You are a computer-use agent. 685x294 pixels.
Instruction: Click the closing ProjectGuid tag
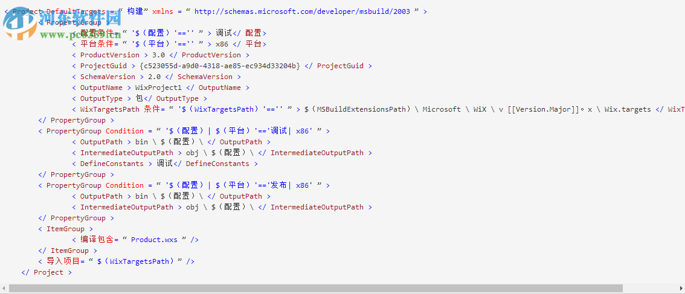338,66
